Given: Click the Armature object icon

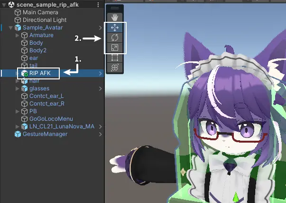Looking at the screenshot, I should 25,35.
